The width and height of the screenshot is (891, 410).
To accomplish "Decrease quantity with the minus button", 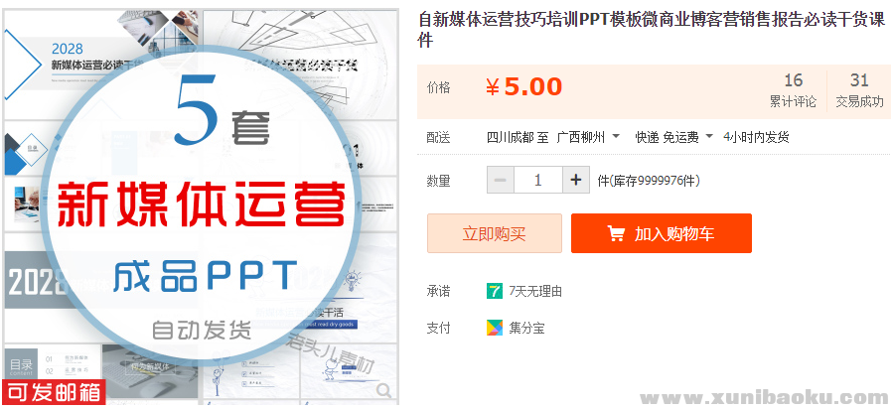I will click(501, 181).
